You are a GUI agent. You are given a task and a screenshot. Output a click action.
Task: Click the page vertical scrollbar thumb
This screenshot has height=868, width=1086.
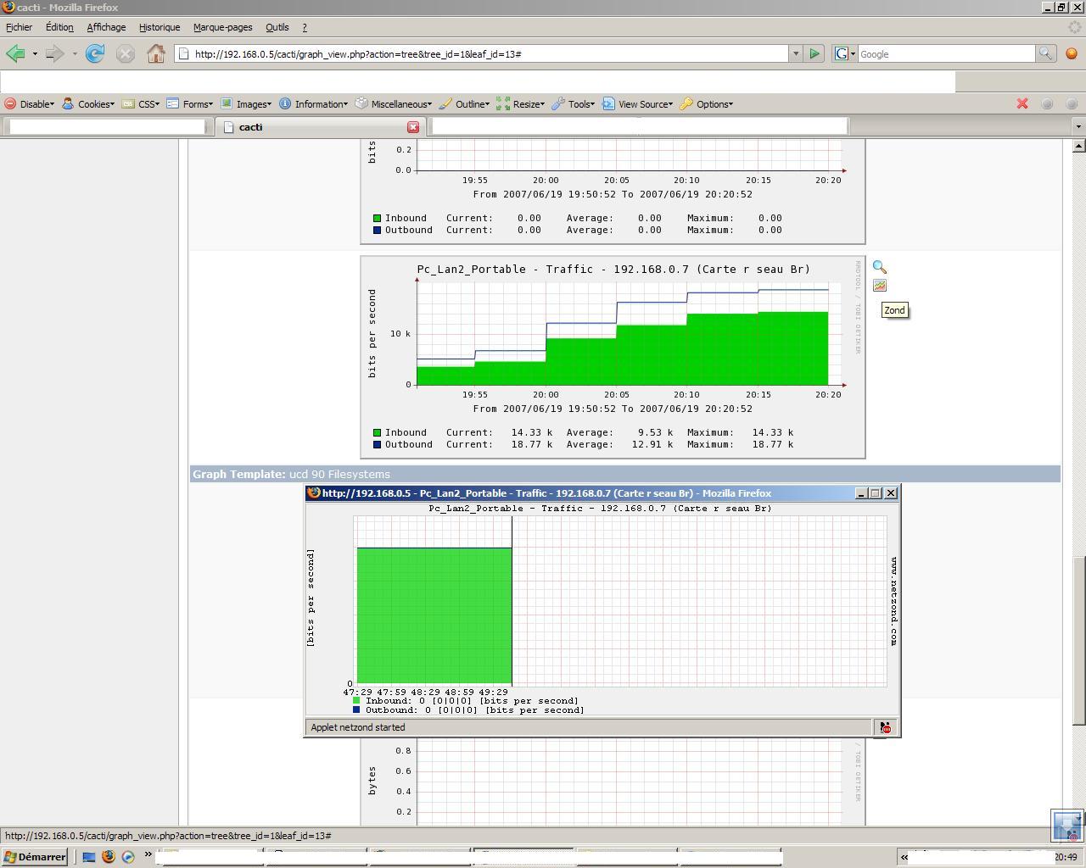pos(1078,640)
